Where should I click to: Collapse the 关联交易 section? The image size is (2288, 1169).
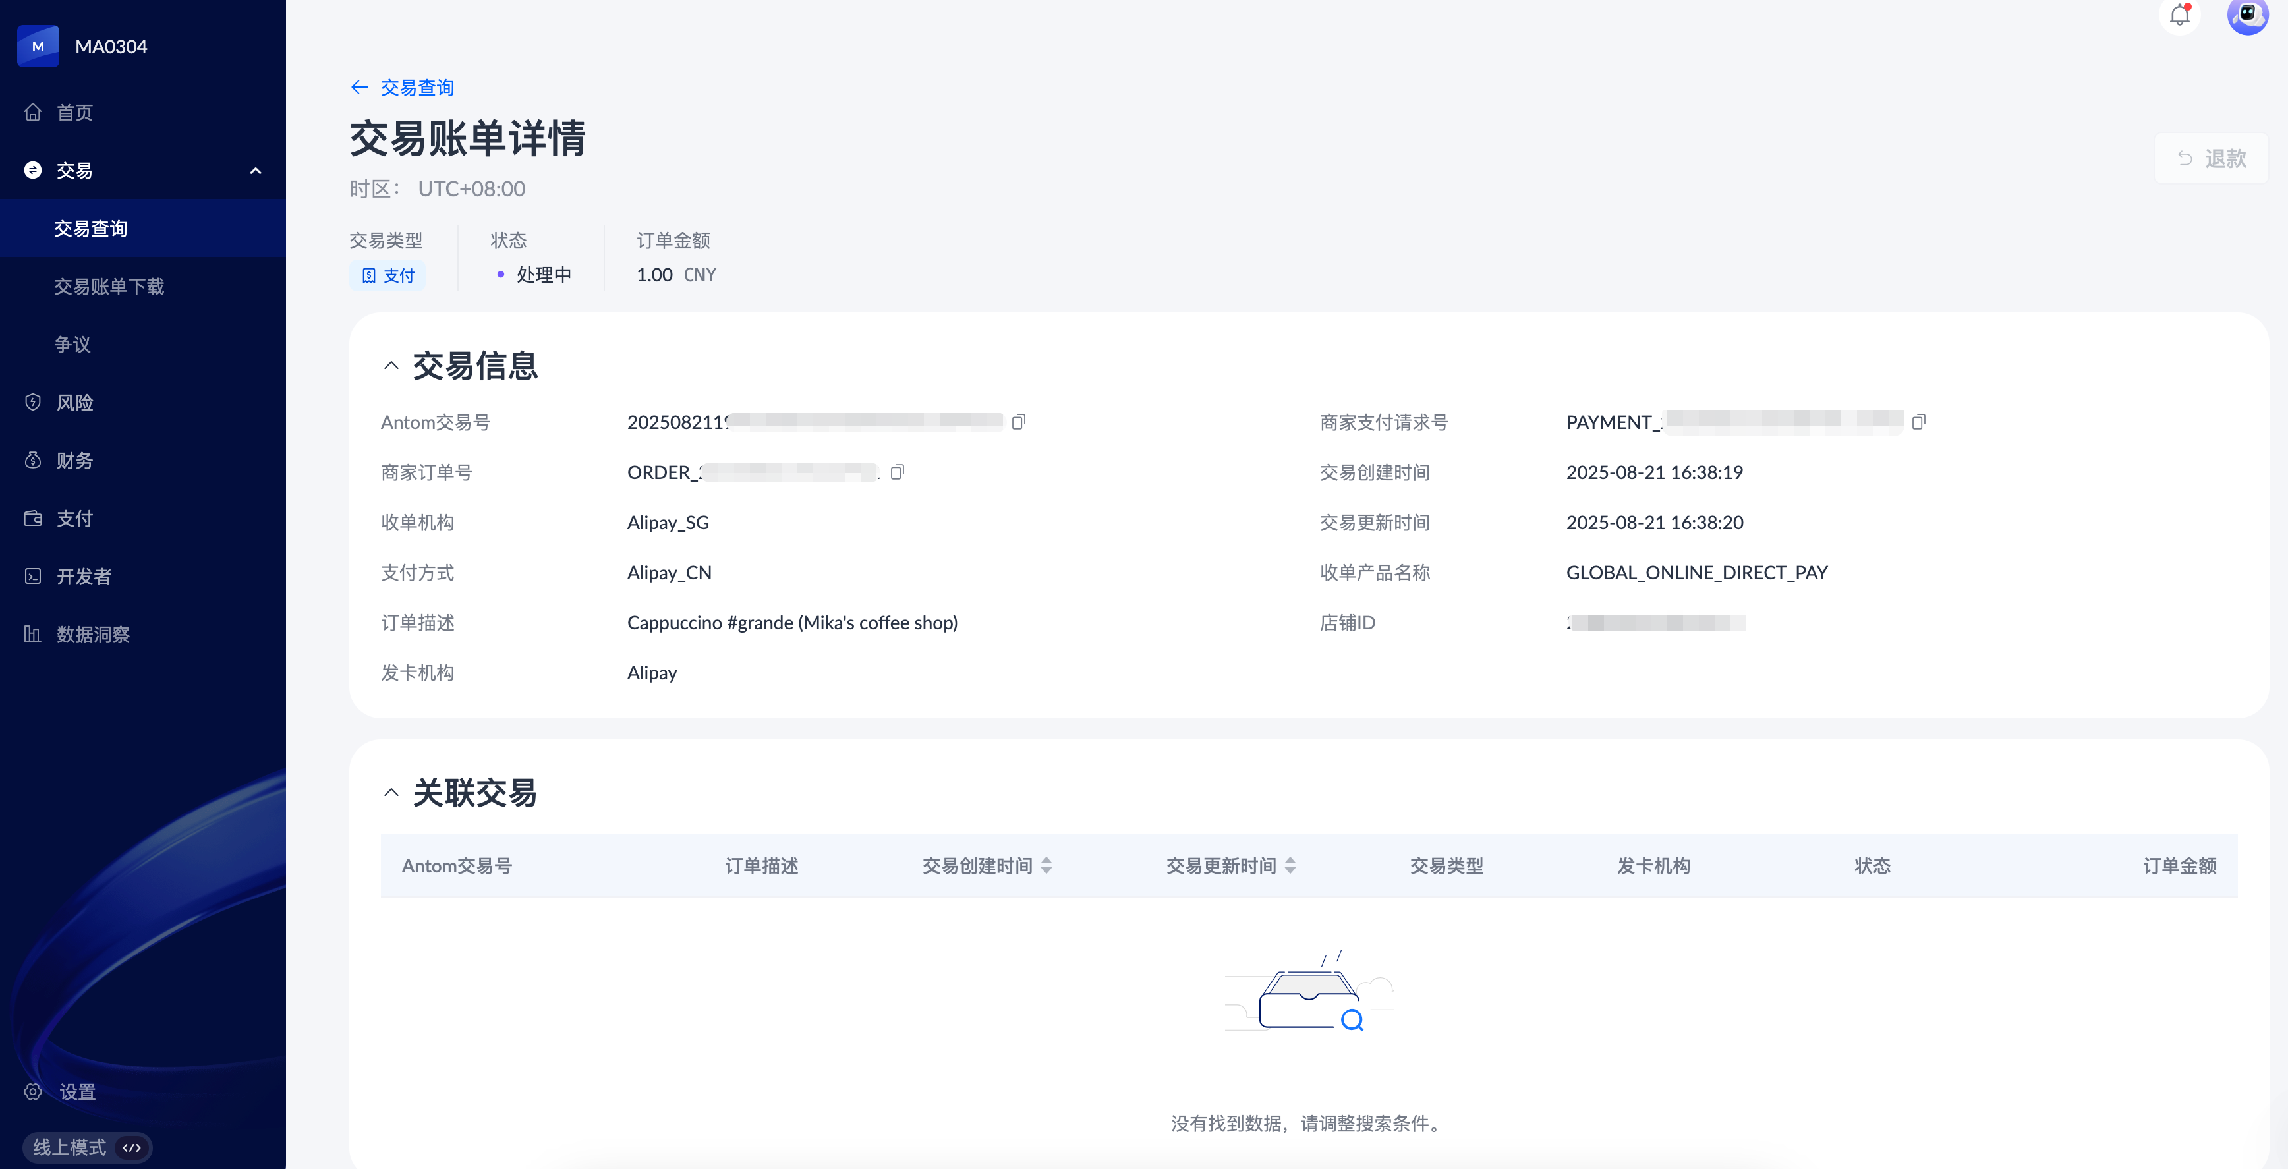coord(391,792)
